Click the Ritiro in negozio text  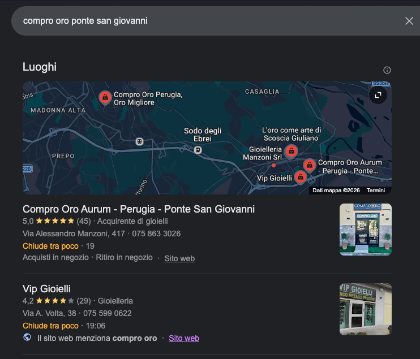point(125,258)
